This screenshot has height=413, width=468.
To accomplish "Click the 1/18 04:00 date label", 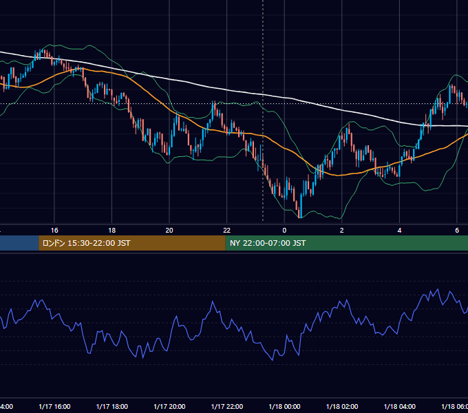I will click(x=400, y=407).
